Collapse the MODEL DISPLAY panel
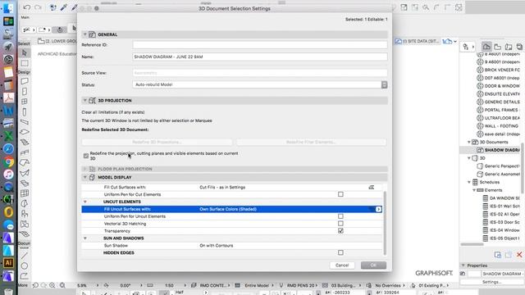 coord(85,177)
